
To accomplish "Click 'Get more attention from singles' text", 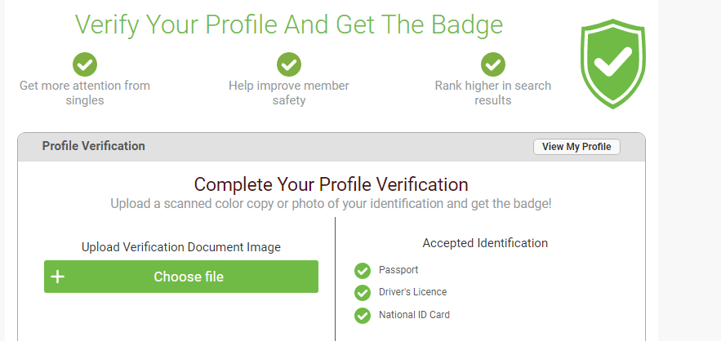I will point(85,93).
